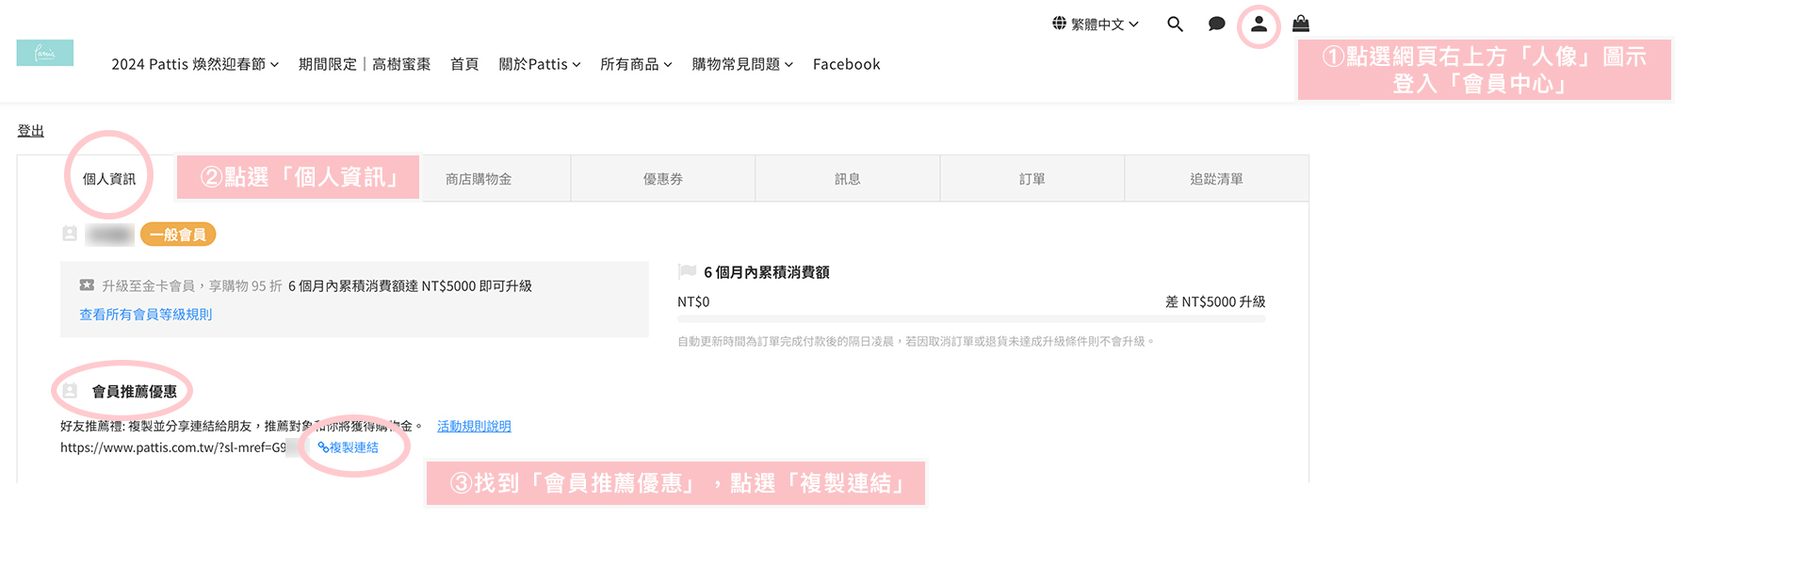Viewport: 1820px width, 568px height.
Task: Open the Facebook menu link
Action: tap(846, 64)
